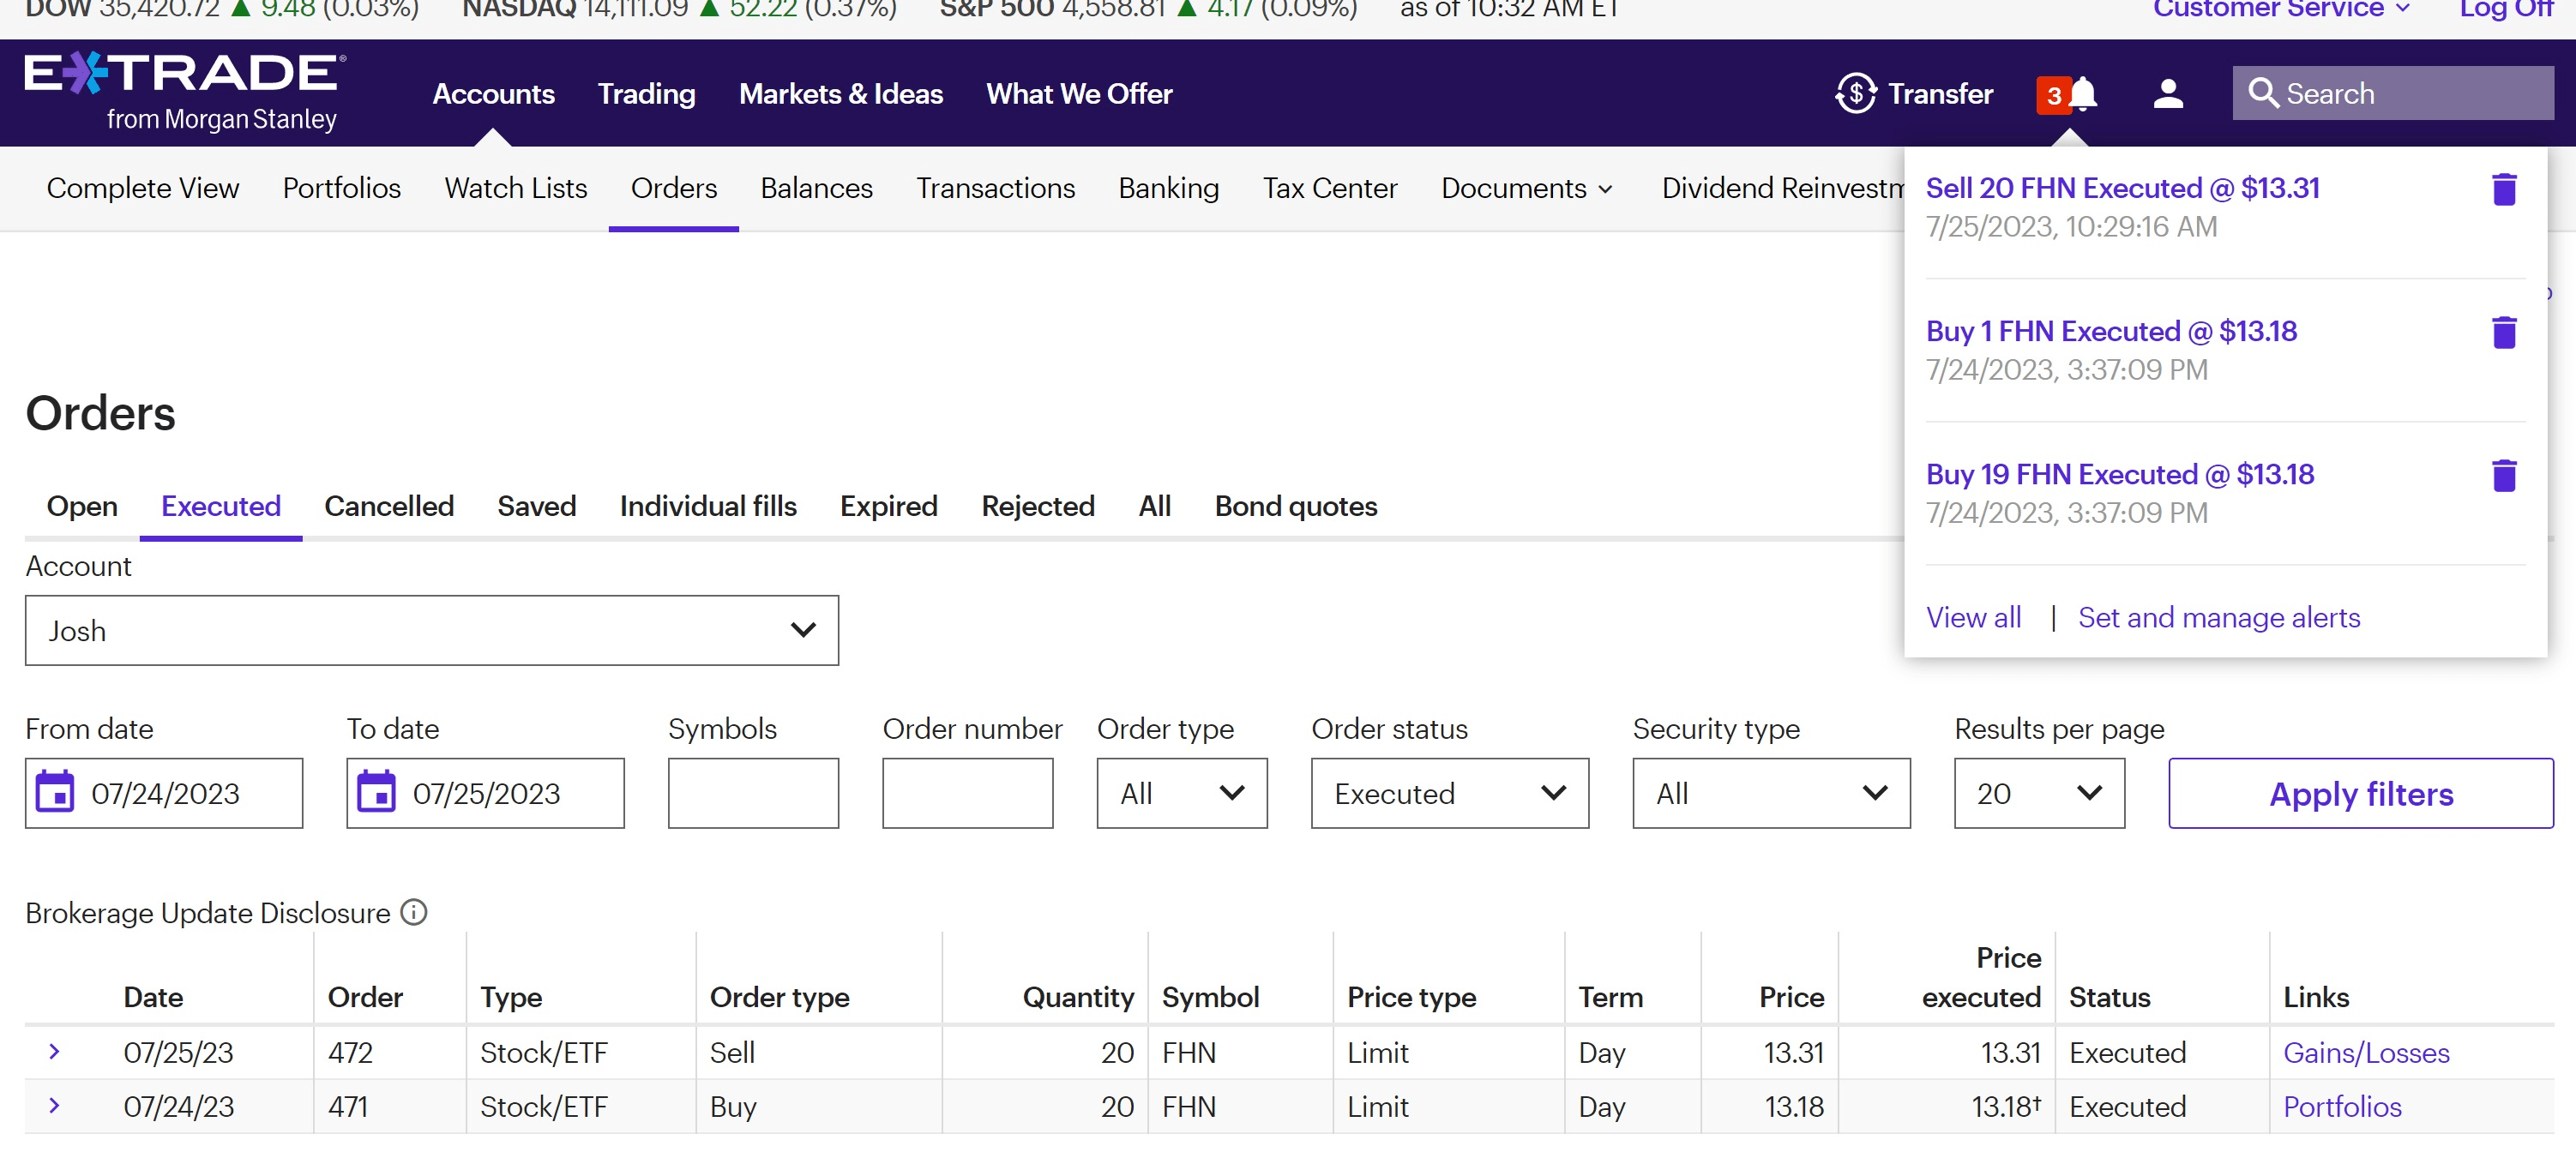The width and height of the screenshot is (2576, 1158).
Task: Open the Order status dropdown
Action: [1449, 792]
